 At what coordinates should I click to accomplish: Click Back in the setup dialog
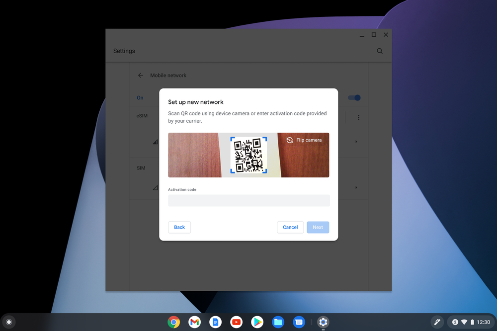point(179,227)
